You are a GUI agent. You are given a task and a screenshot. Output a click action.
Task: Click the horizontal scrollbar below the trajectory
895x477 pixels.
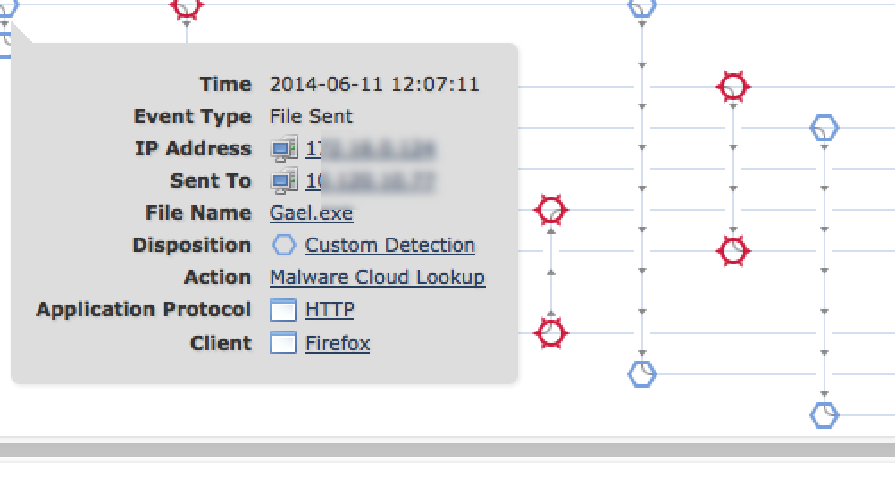[x=447, y=448]
